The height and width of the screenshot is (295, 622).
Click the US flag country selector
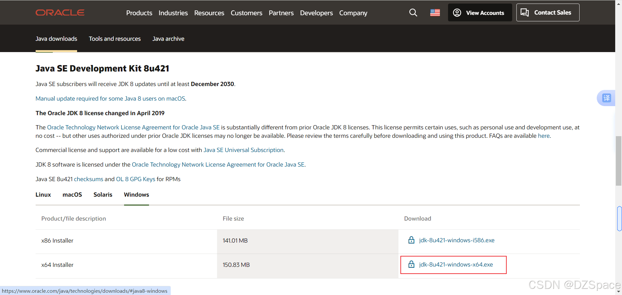[x=435, y=13]
